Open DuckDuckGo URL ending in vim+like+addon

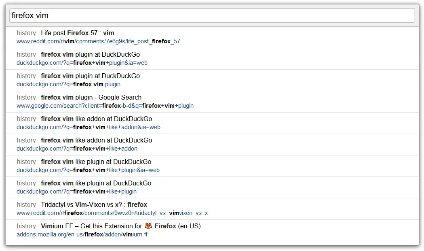[77, 149]
